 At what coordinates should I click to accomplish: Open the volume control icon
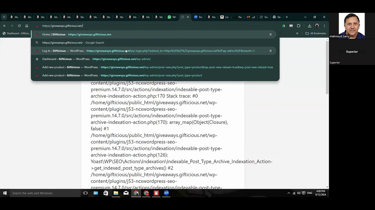pyautogui.click(x=299, y=193)
